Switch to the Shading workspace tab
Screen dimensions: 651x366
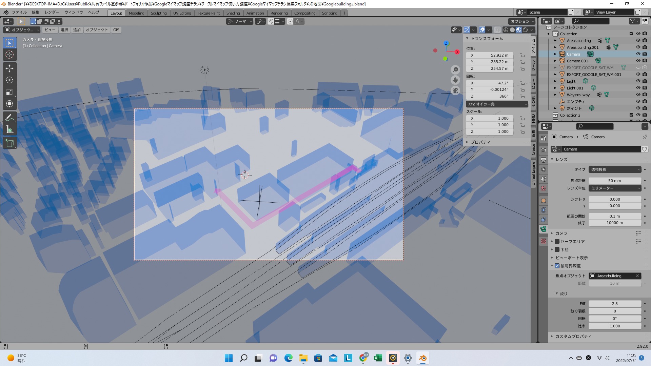pyautogui.click(x=233, y=13)
